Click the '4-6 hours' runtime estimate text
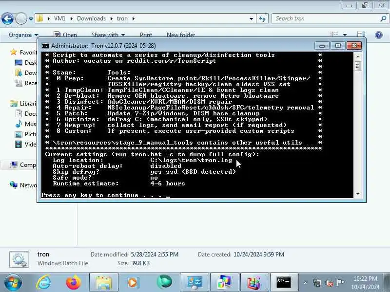The image size is (390, 292). coord(168,183)
